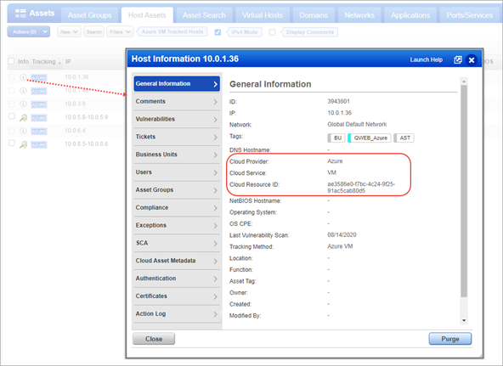This screenshot has height=366, width=503.
Task: Open the New dropdown menu
Action: pos(69,31)
